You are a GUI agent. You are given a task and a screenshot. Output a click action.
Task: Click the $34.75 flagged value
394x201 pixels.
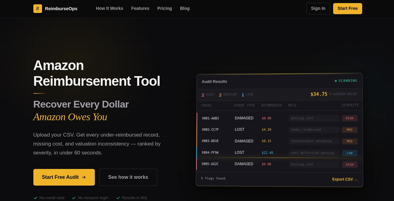tap(319, 94)
